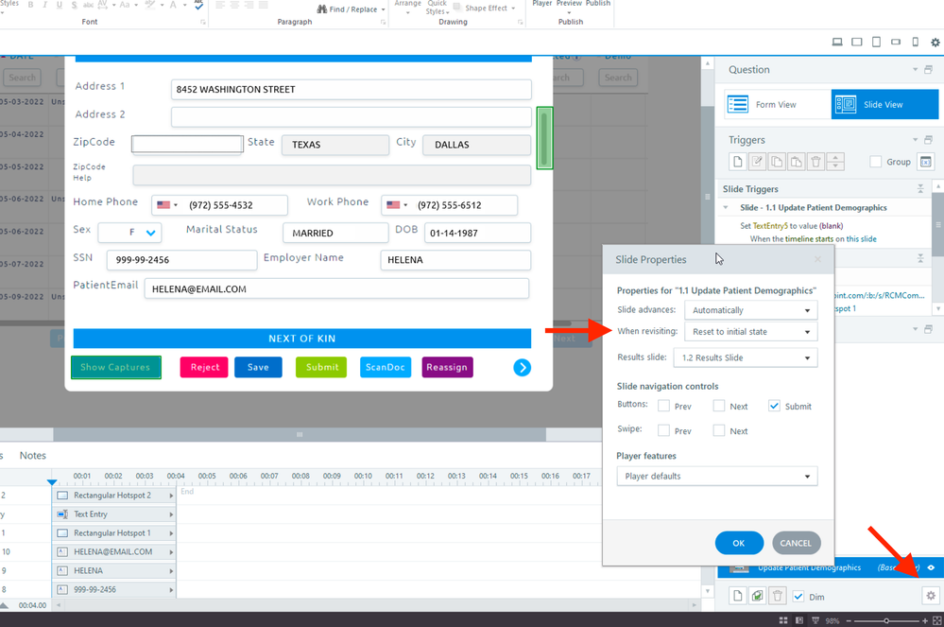Delete the selected trigger with trash icon
944x627 pixels.
pos(815,162)
